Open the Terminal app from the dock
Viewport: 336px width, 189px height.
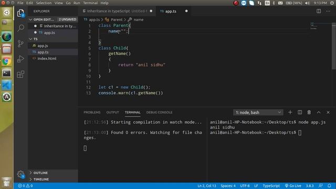tap(7, 73)
